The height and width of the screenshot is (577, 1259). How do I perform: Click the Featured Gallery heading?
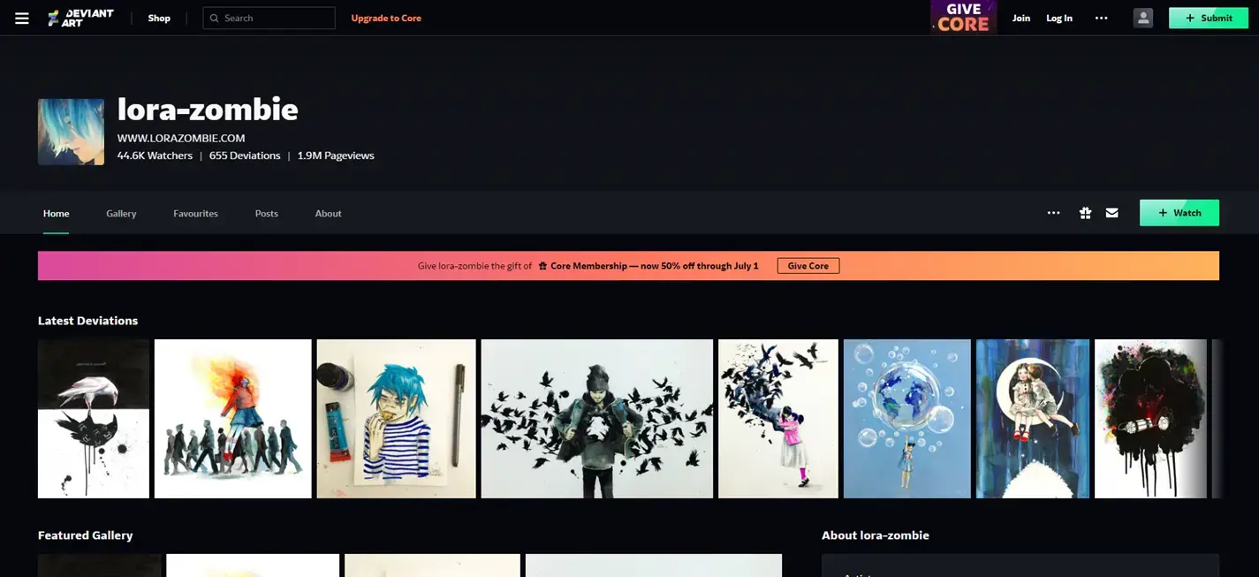86,535
